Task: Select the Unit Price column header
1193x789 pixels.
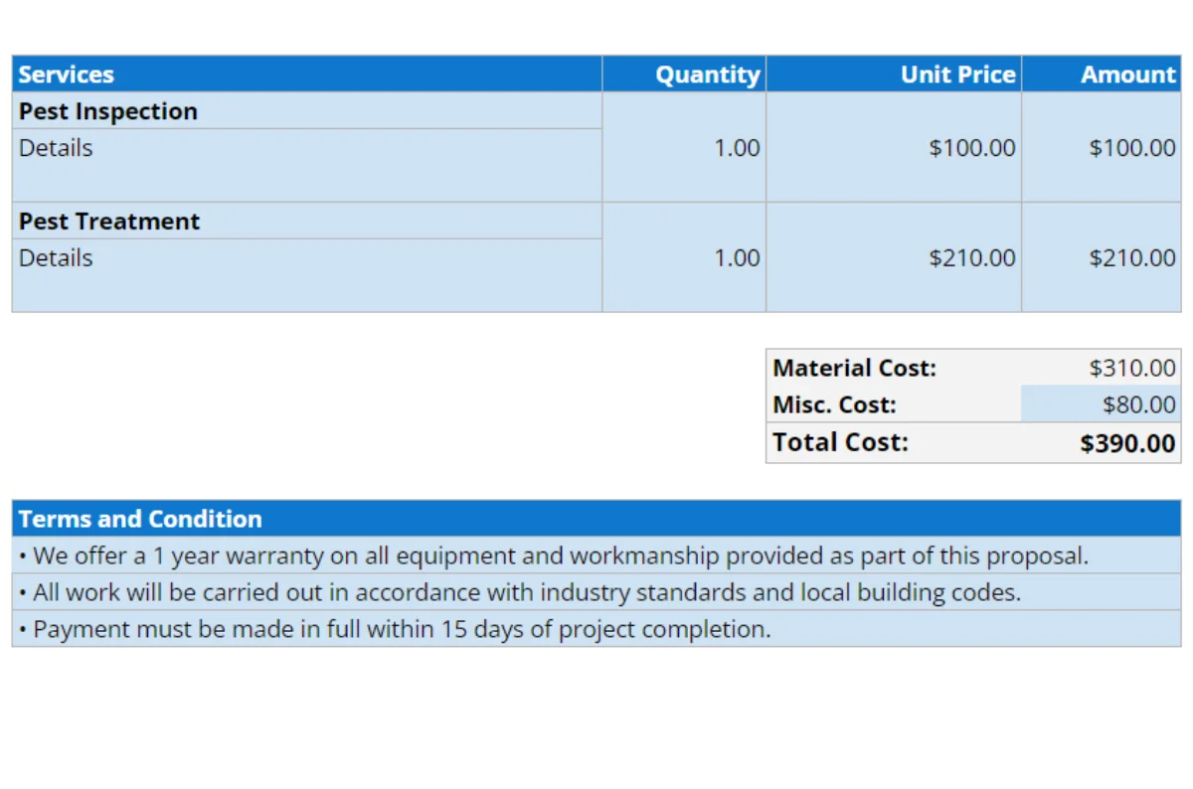Action: coord(957,74)
